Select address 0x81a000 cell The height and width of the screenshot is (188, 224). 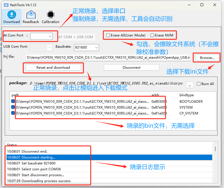point(159,113)
